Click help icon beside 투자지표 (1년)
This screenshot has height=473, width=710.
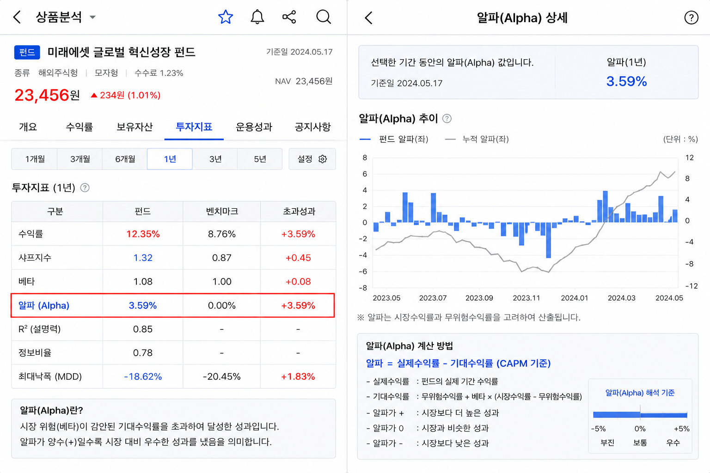pyautogui.click(x=85, y=188)
